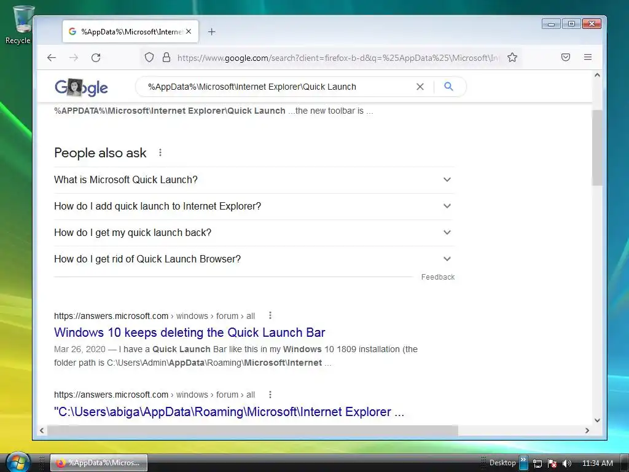Open a new tab with the plus button

coord(212,32)
